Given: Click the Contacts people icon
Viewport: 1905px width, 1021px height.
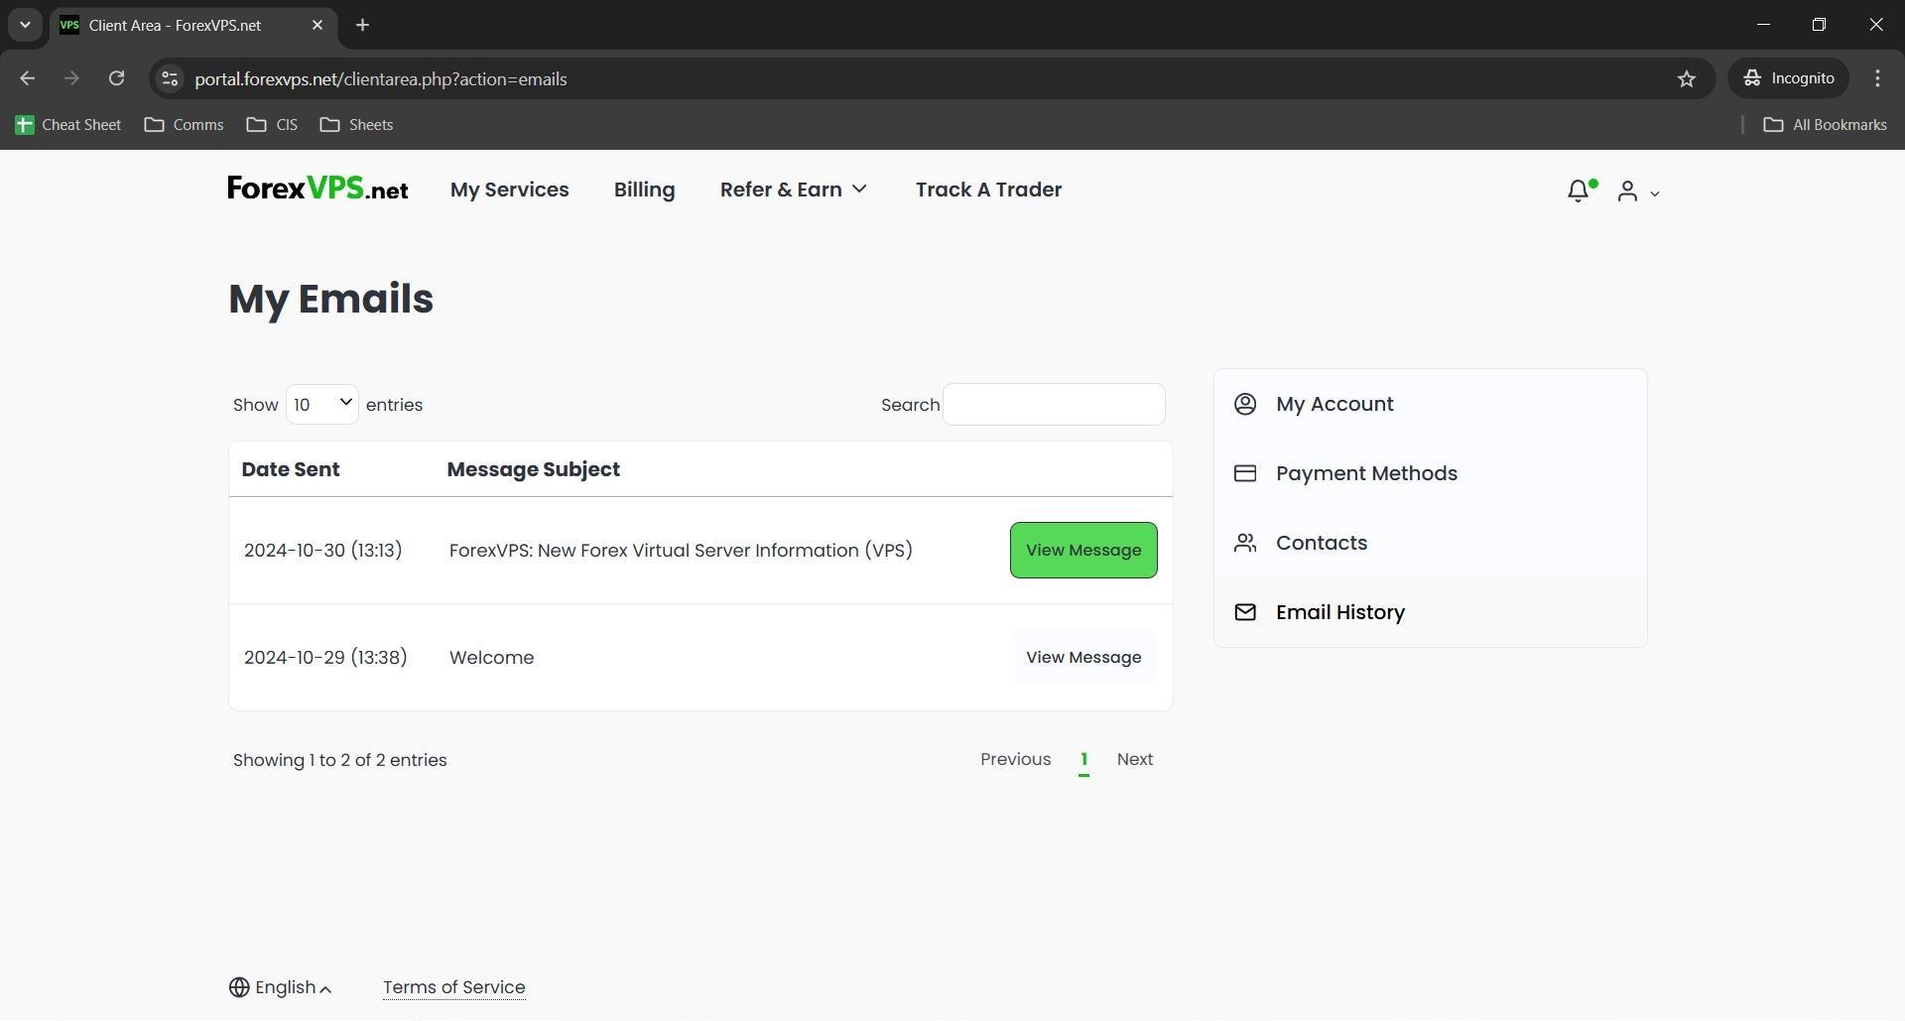Looking at the screenshot, I should coord(1245,543).
